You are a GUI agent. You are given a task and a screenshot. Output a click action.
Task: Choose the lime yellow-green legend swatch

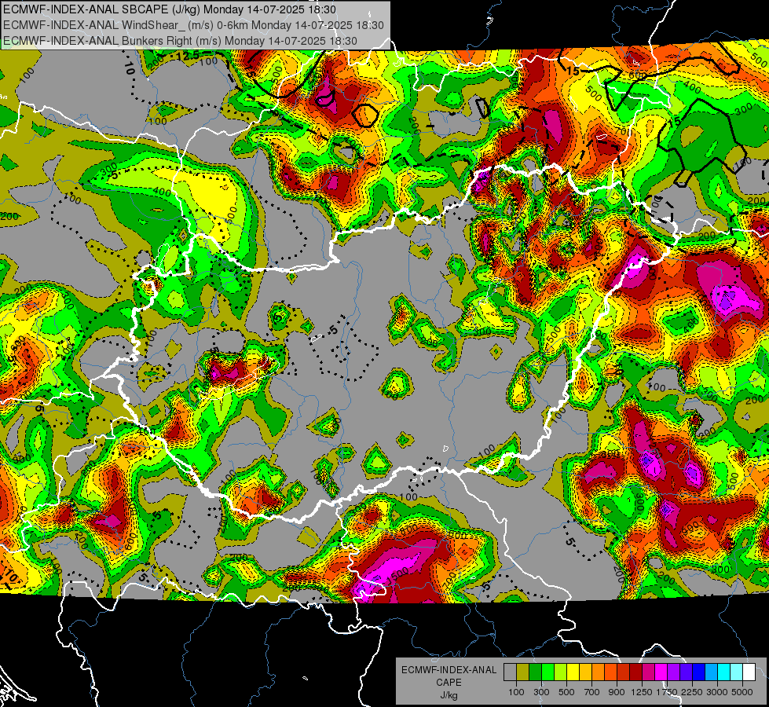560,672
